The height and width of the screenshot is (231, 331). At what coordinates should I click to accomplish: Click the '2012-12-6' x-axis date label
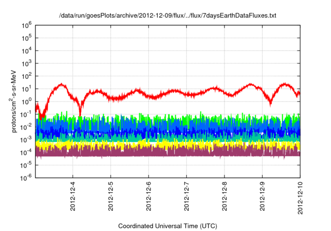coord(148,196)
